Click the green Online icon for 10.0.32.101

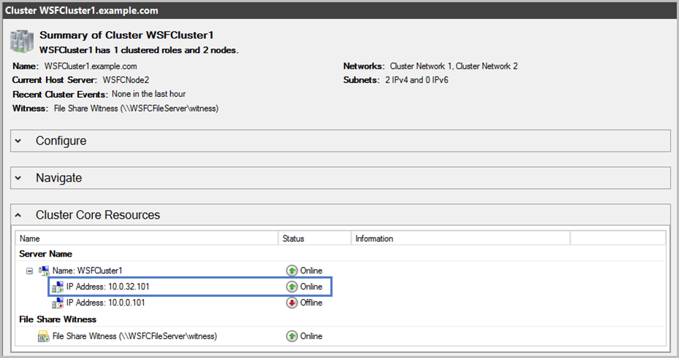click(x=292, y=287)
